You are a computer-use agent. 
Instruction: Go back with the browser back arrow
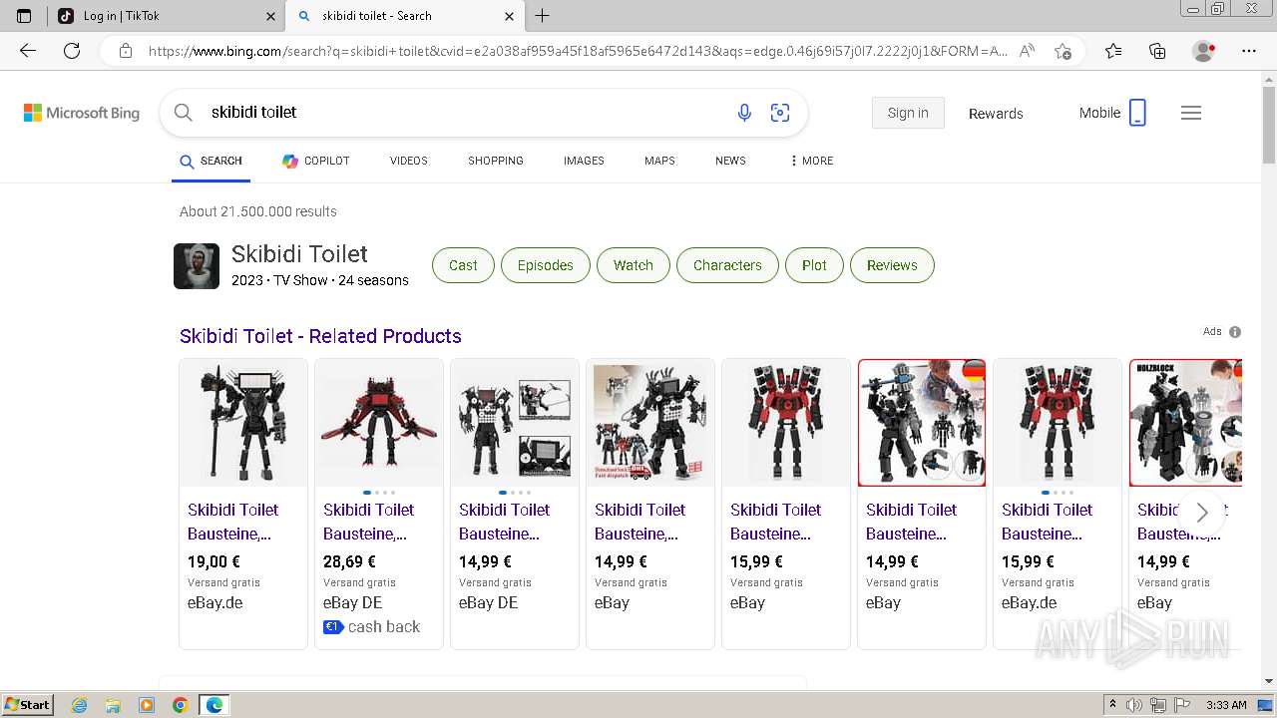tap(28, 51)
